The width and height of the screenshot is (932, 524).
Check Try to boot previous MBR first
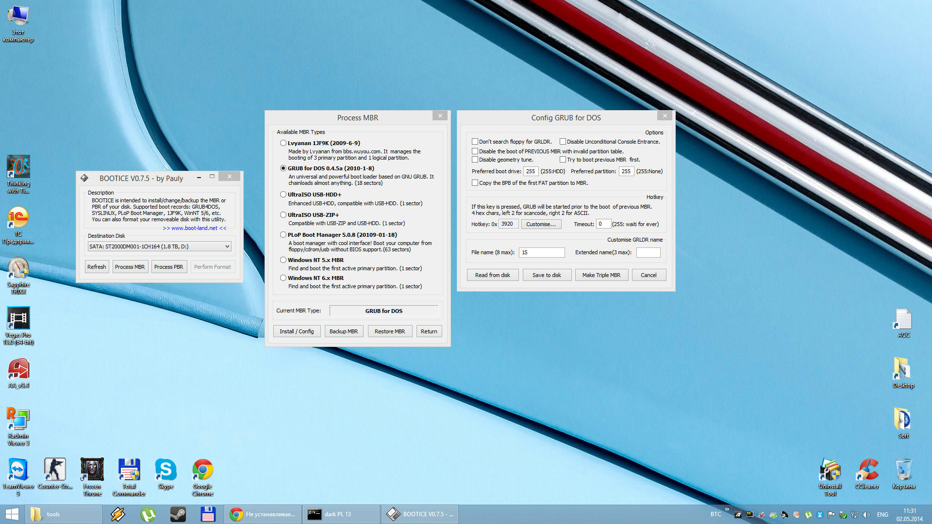tap(563, 160)
